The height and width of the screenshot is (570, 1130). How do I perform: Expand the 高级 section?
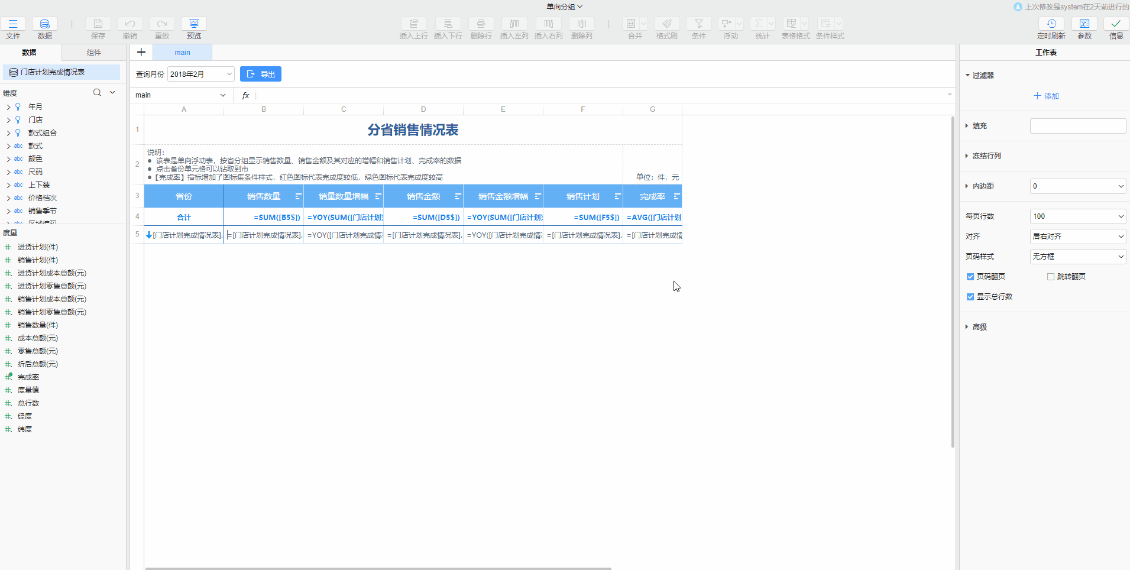tap(967, 327)
